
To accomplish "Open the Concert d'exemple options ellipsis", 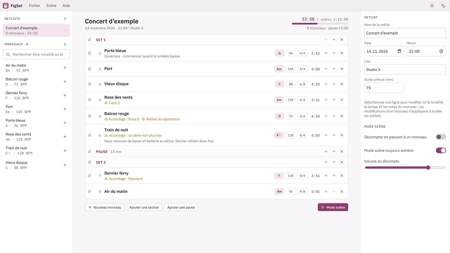I will point(65,30).
